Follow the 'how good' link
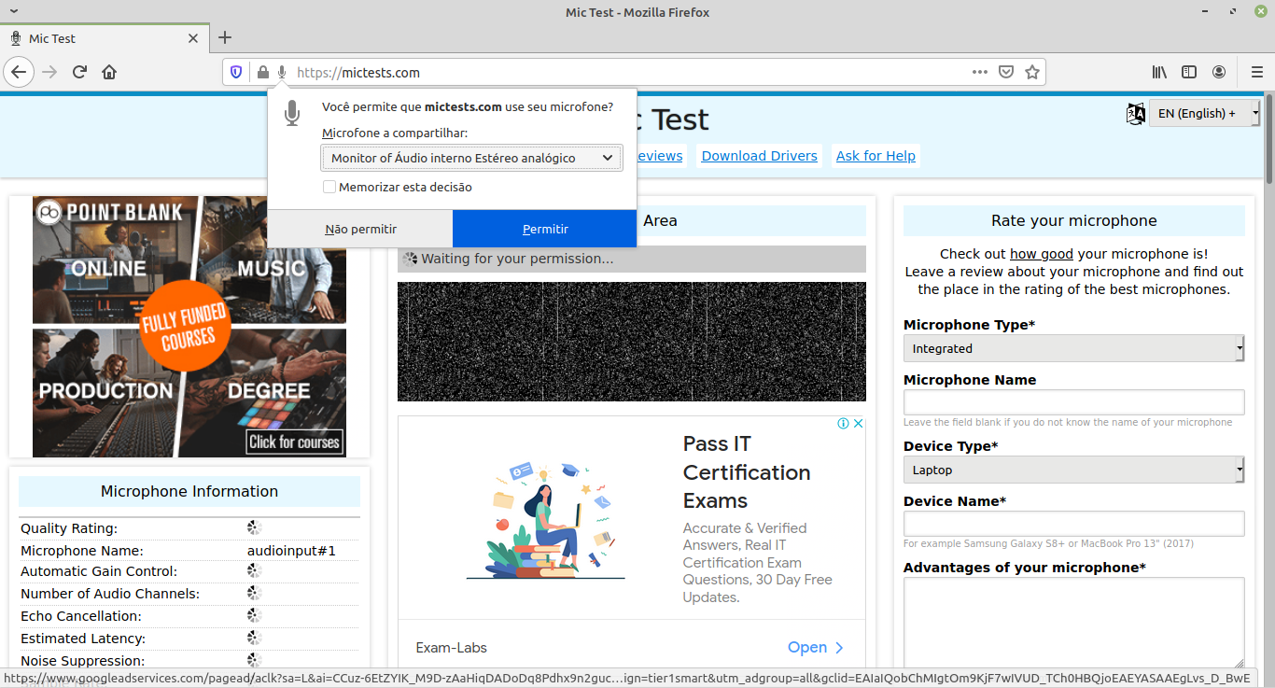 pos(1041,254)
